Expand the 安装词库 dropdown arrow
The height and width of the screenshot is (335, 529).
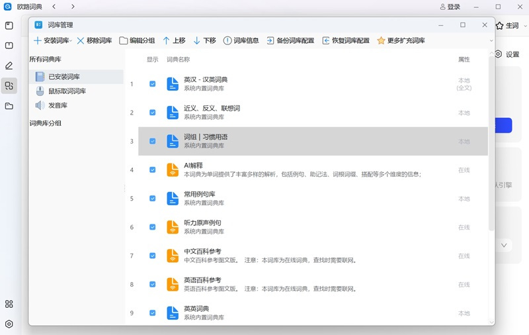tap(71, 41)
